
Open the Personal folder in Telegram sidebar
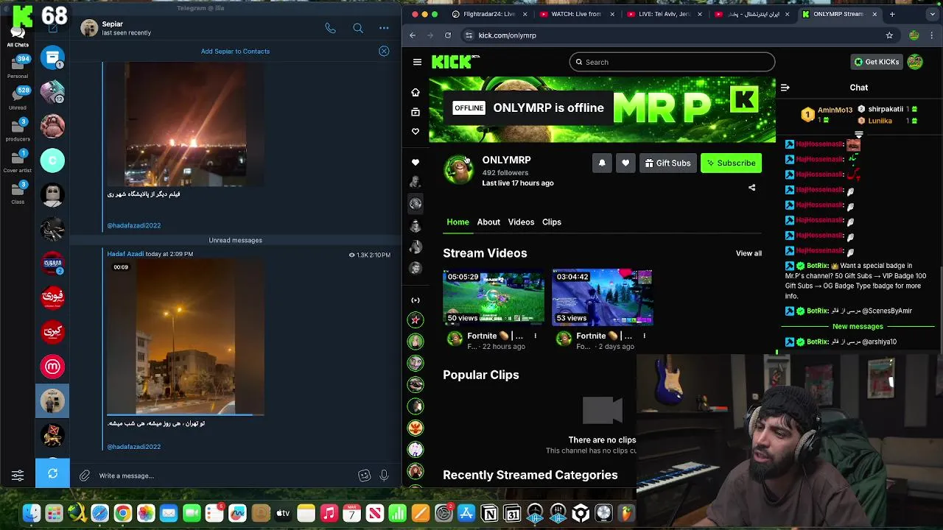click(18, 66)
